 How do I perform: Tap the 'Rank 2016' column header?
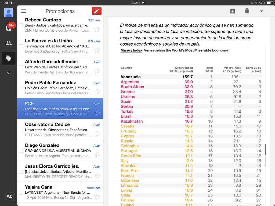click(x=209, y=69)
